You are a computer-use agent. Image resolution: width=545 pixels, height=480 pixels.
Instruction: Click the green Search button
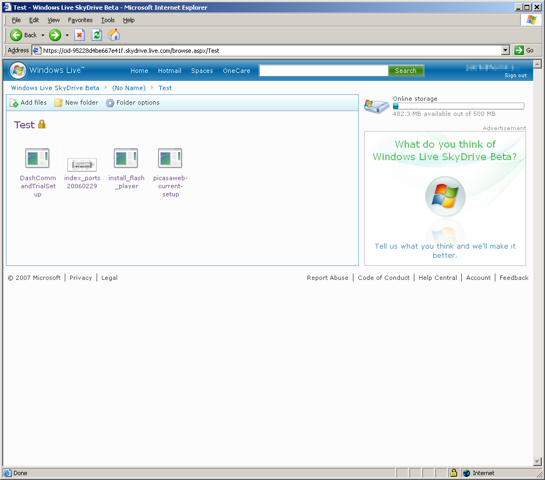406,71
